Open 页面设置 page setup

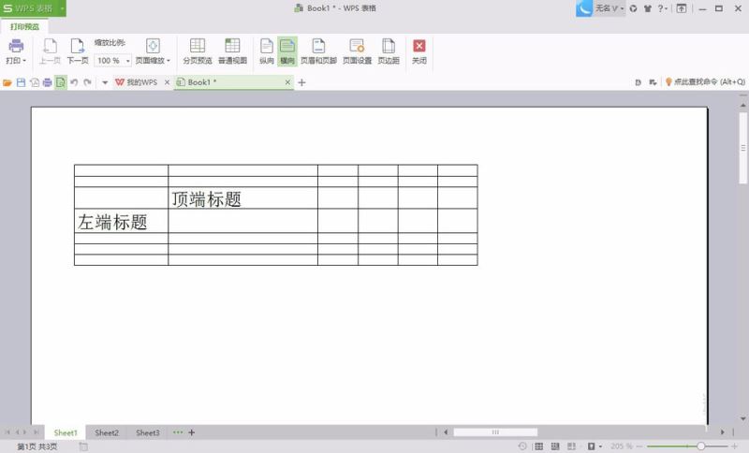click(357, 51)
